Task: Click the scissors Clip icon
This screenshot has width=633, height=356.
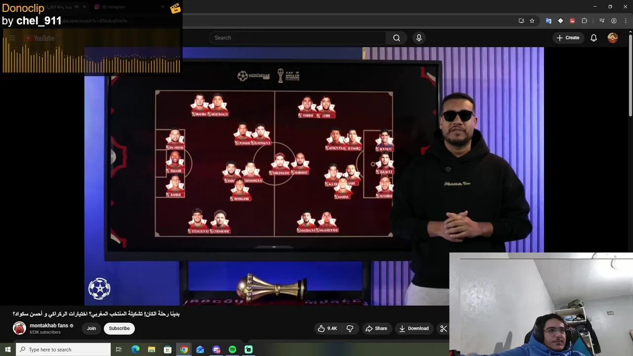Action: (x=444, y=328)
